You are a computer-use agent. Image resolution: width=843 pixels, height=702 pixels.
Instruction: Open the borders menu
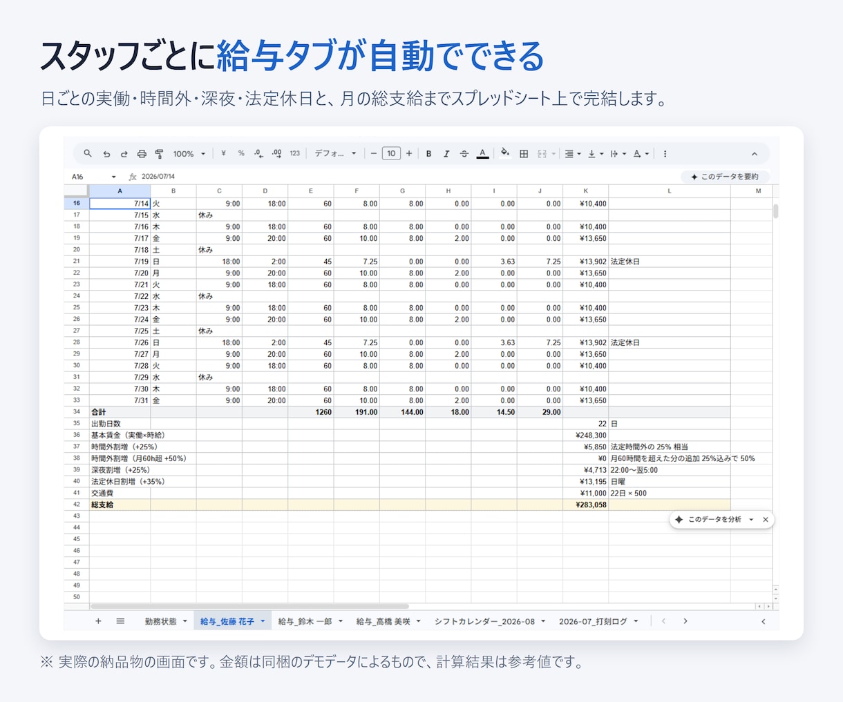coord(524,154)
